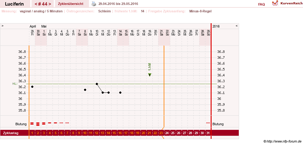Open the FAQ link
The image size is (303, 145).
(261, 4)
